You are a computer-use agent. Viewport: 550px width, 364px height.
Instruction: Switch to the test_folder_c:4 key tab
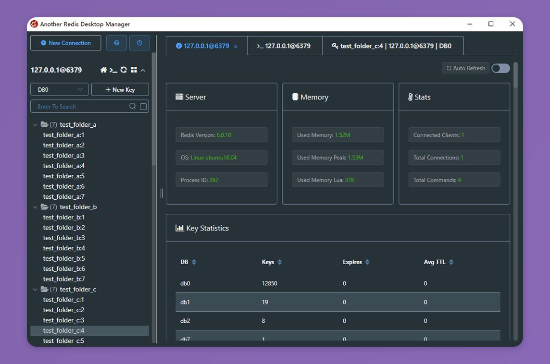coord(392,46)
